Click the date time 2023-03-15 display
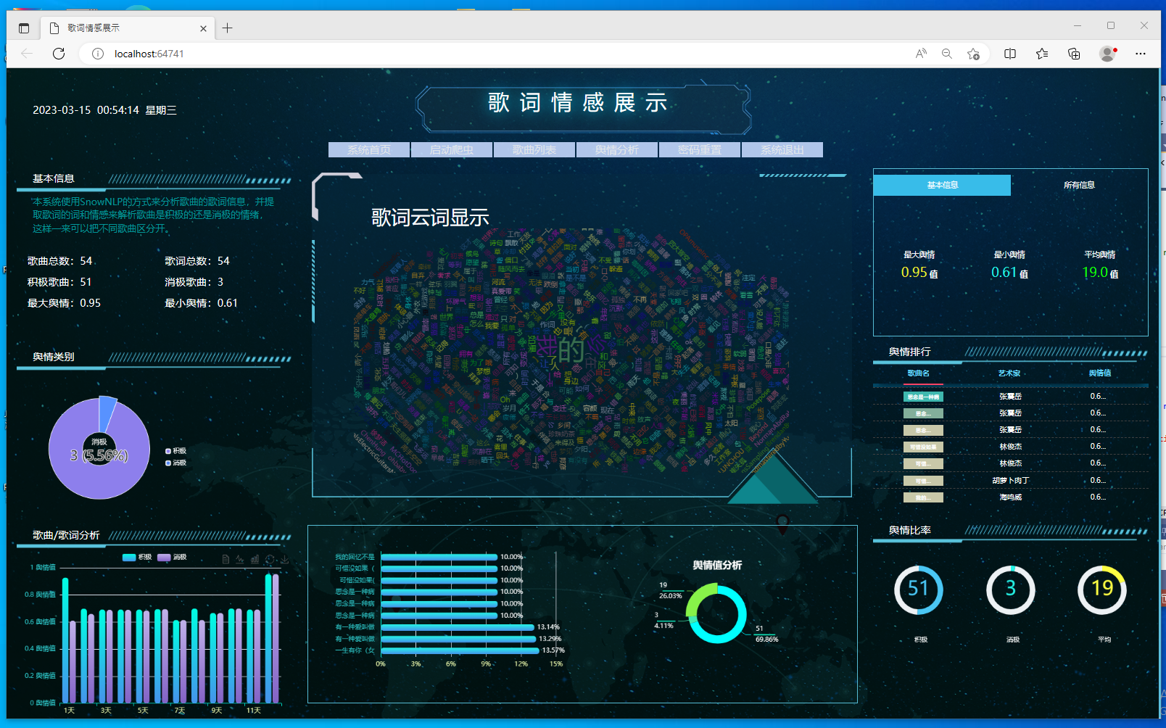 [104, 110]
